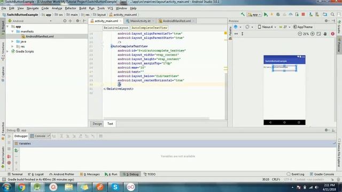The height and width of the screenshot is (192, 342).
Task: Open the Console tab in Debug
Action: [40, 136]
